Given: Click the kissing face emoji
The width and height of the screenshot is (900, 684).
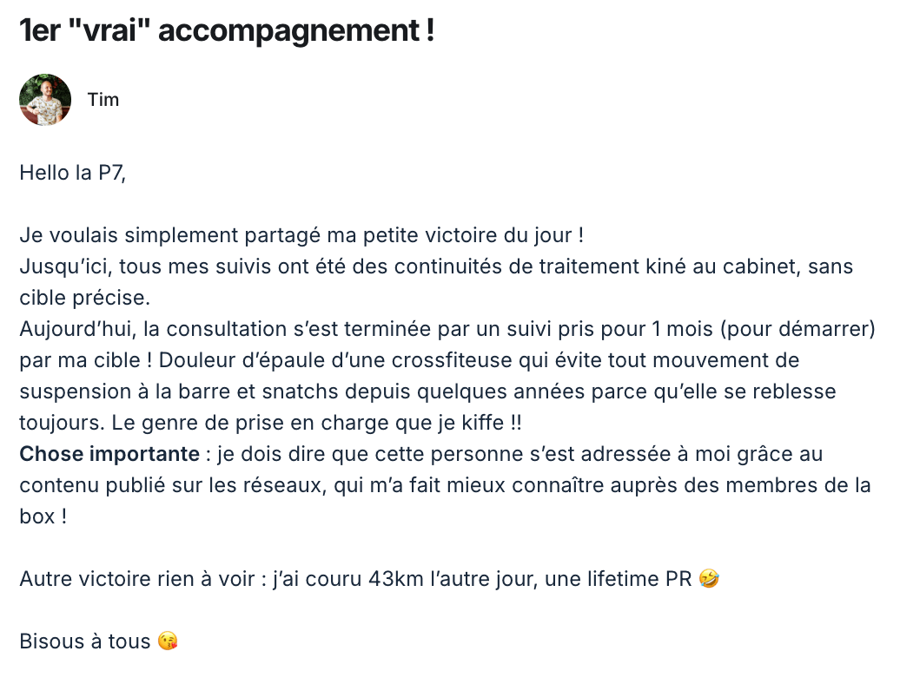Looking at the screenshot, I should tap(168, 641).
